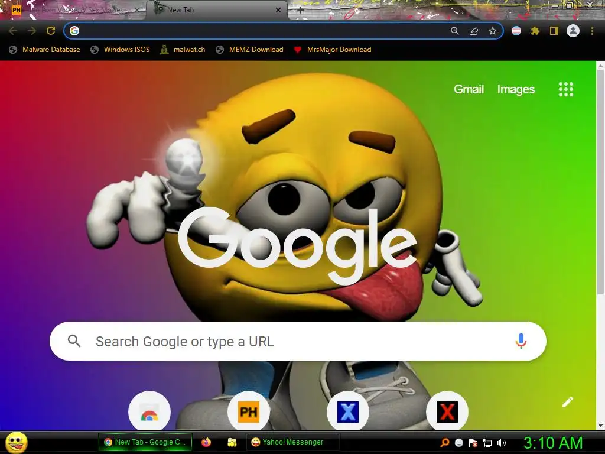
Task: Click the Images link
Action: [516, 89]
